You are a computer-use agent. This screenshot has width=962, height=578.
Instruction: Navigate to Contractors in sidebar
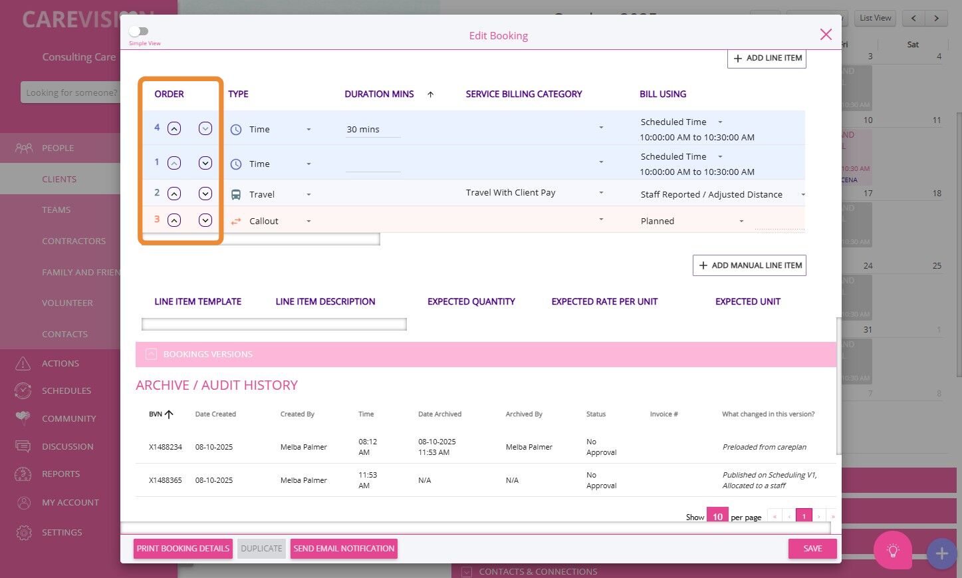pos(74,241)
